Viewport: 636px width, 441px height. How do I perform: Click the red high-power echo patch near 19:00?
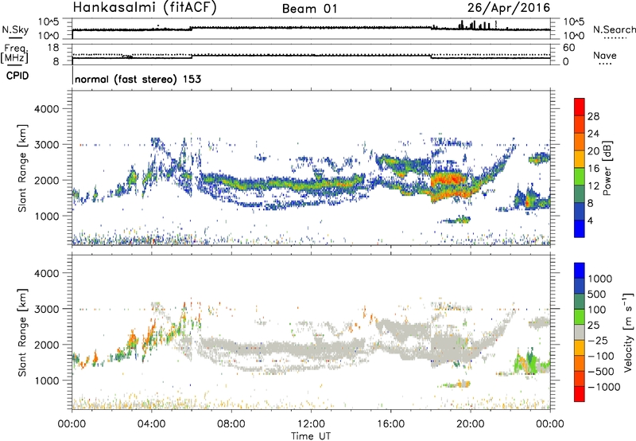click(x=448, y=179)
